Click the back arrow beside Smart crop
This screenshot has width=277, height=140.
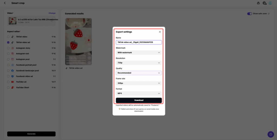[5, 3]
